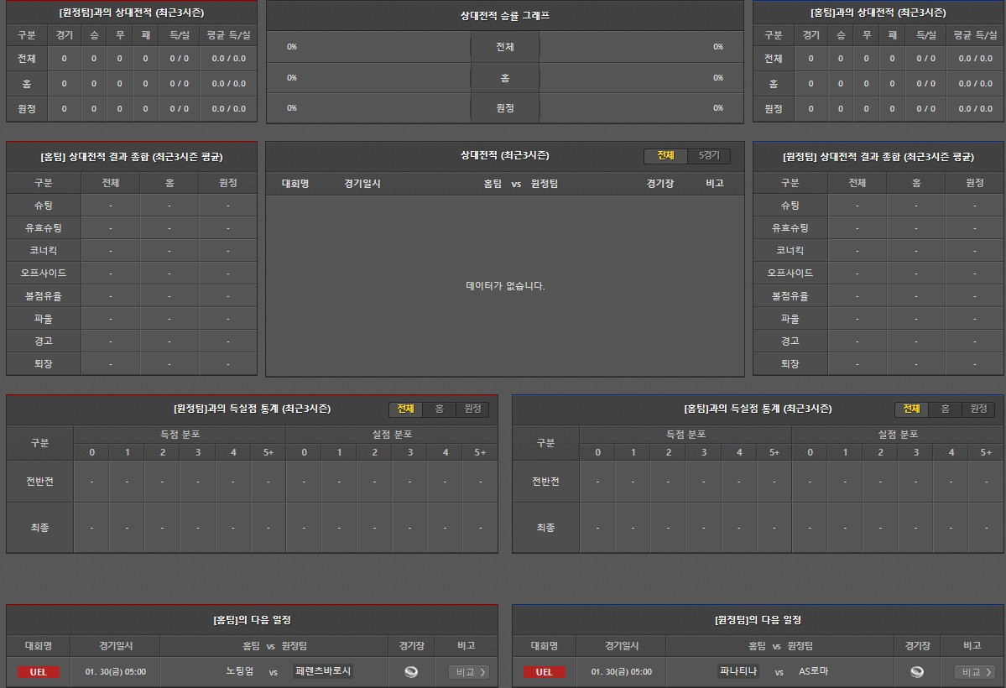Open the 페렌츠바로시 team link

323,672
